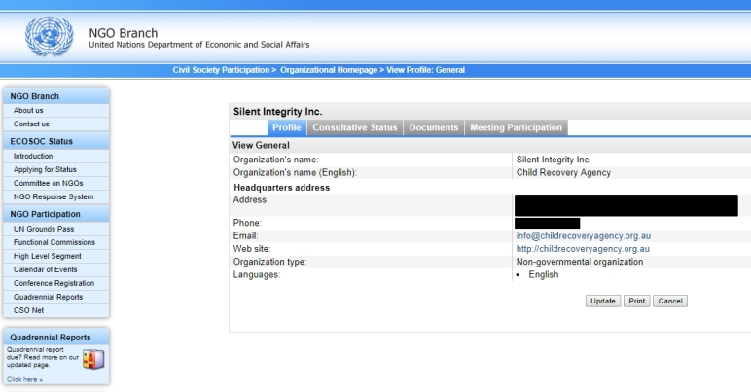Viewport: 751px width, 392px height.
Task: Go to Committee on NGOs
Action: coord(47,183)
